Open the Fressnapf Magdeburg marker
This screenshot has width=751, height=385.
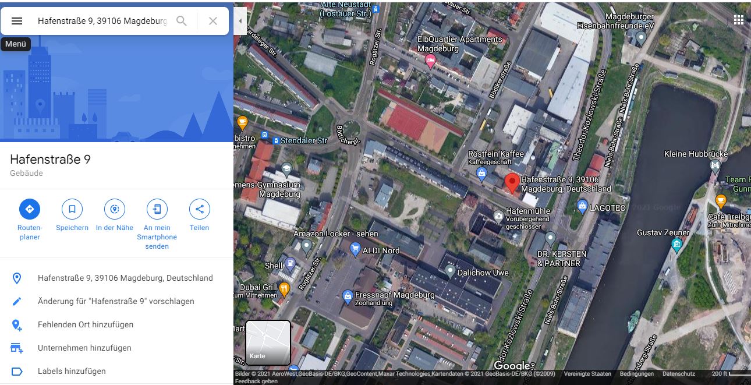pos(348,296)
